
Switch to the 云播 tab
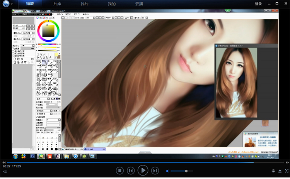(x=139, y=4)
